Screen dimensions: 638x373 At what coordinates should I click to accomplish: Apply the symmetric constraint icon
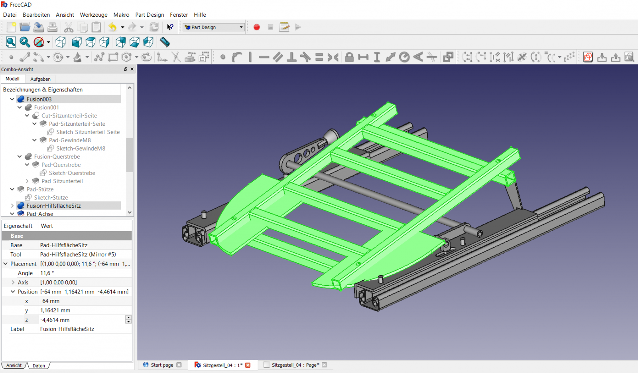tap(333, 57)
